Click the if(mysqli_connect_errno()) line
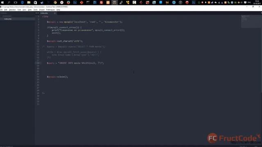The width and height of the screenshot is (262, 147). tap(64, 27)
